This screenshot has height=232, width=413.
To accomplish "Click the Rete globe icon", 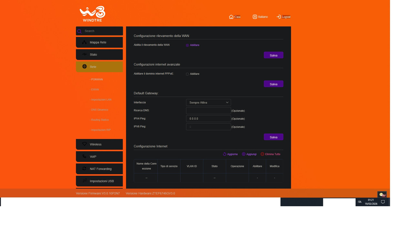I will click(x=85, y=66).
